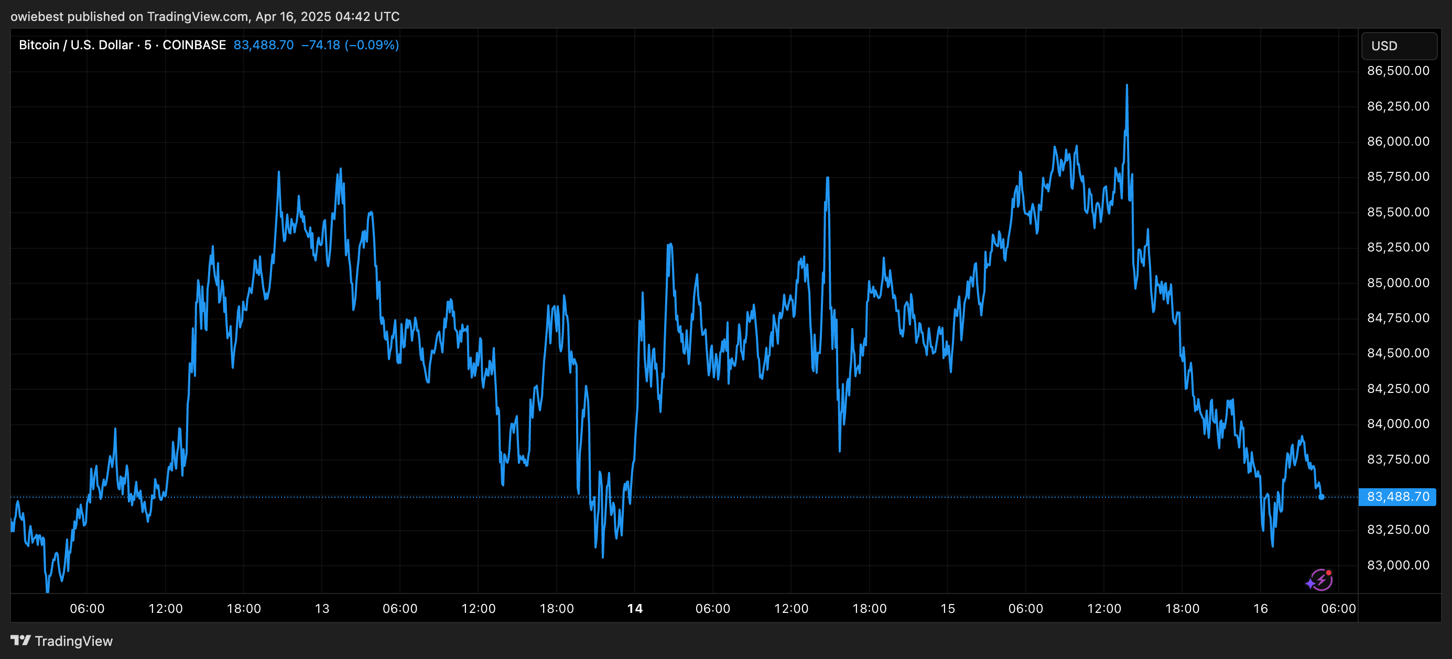Image resolution: width=1452 pixels, height=659 pixels.
Task: Click the lightning bolt inside the assistant icon
Action: 1323,580
